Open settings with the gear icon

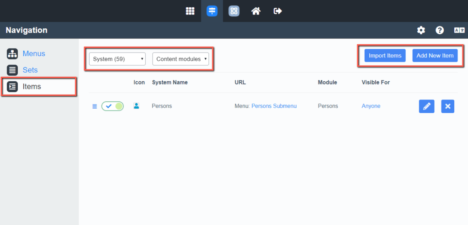point(421,30)
